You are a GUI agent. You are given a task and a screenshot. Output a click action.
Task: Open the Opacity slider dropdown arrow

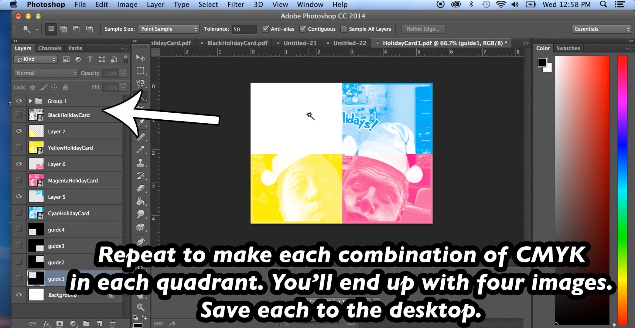click(123, 73)
